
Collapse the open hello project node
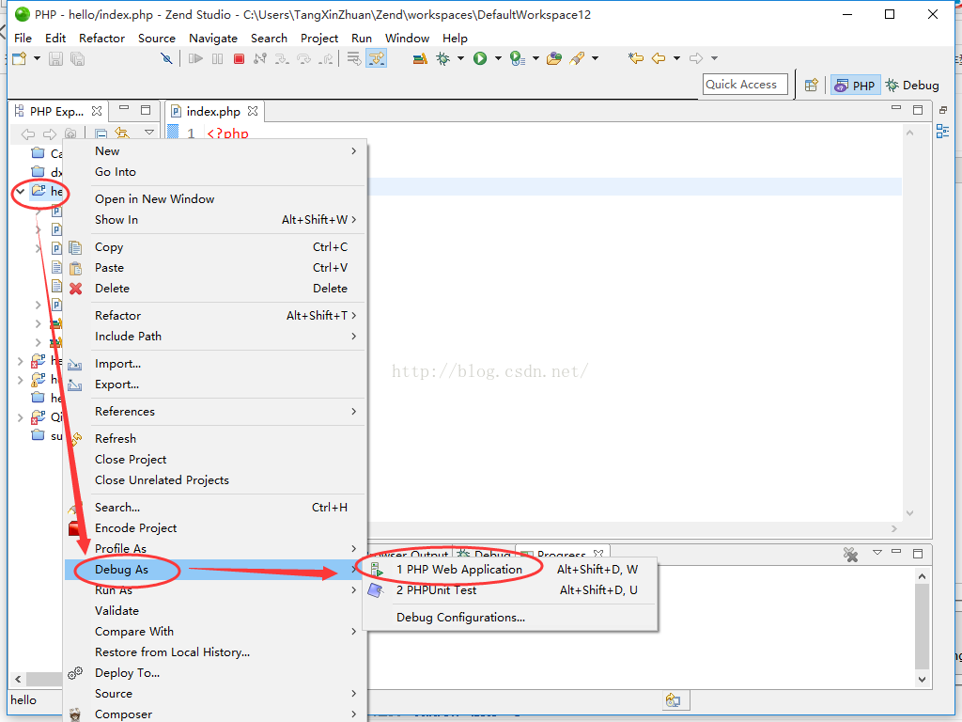point(21,192)
